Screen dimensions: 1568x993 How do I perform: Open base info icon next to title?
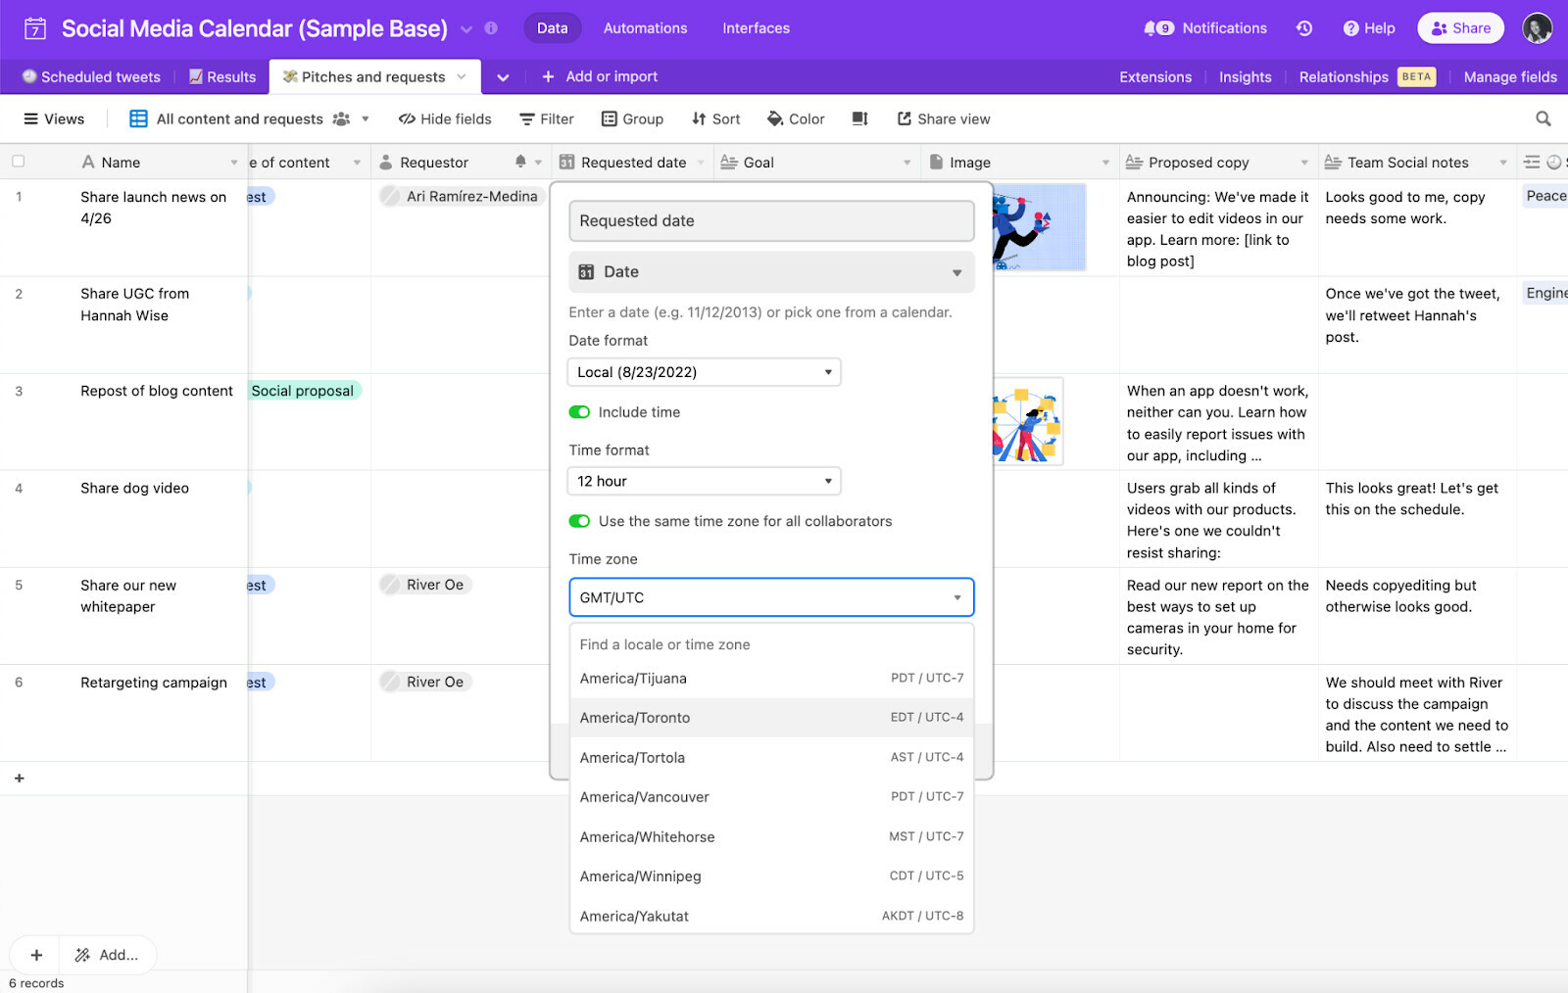(x=491, y=28)
